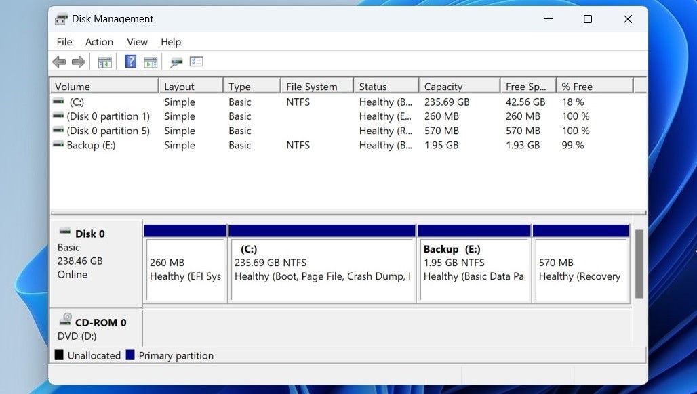This screenshot has height=394, width=697.
Task: Click the (C:) volume icon in the list
Action: [58, 102]
